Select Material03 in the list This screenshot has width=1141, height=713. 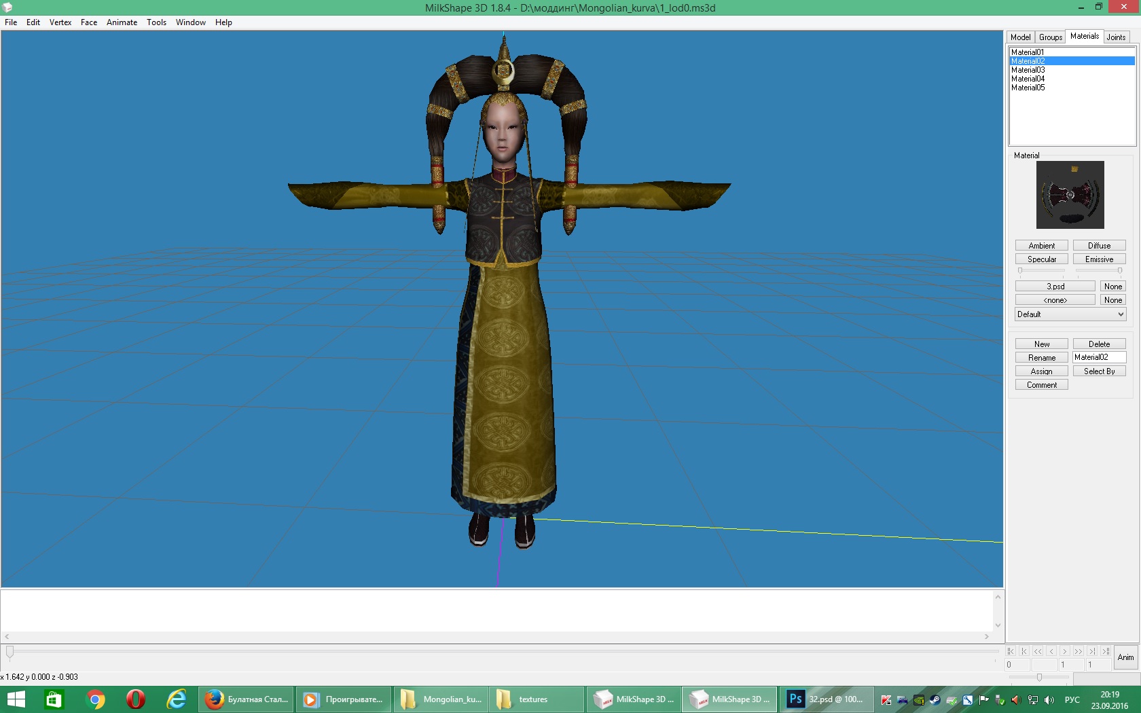(x=1072, y=70)
